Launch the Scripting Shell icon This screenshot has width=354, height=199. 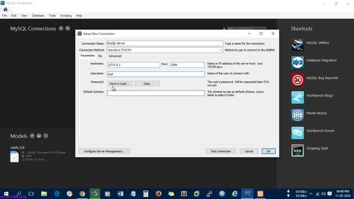coord(298,150)
